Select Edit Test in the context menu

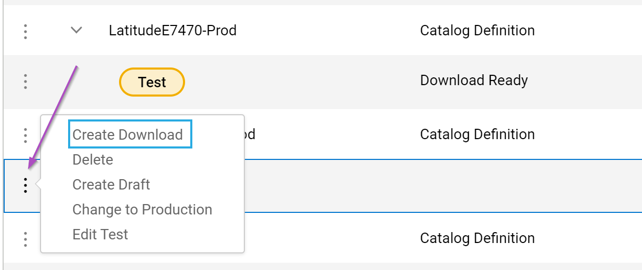tap(100, 235)
